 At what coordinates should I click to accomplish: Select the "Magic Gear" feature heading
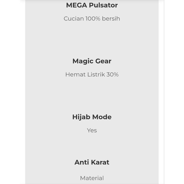tap(92, 61)
